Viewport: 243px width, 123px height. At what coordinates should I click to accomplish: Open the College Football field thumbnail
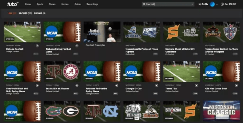[22, 32]
